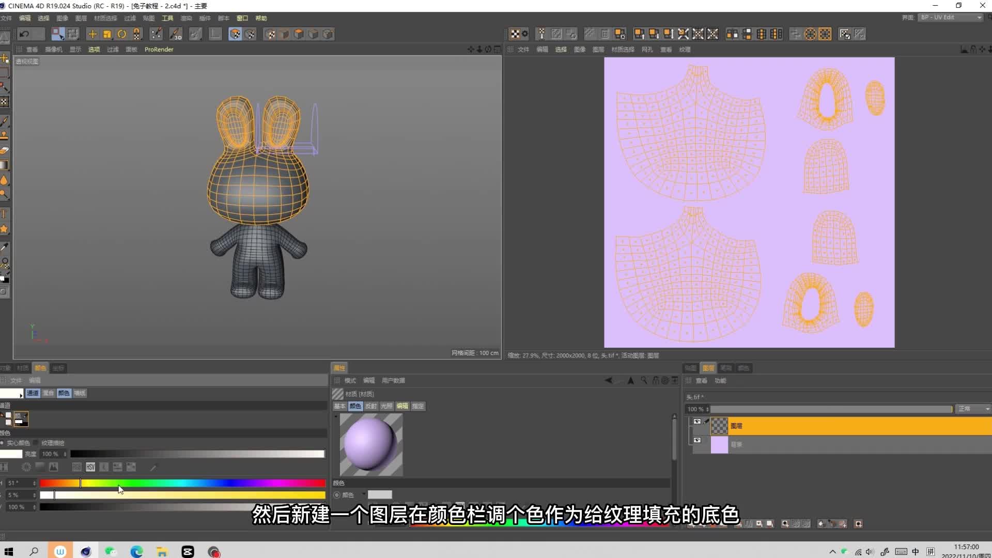Open the 3D paint brush icon
The height and width of the screenshot is (558, 992).
point(176,34)
